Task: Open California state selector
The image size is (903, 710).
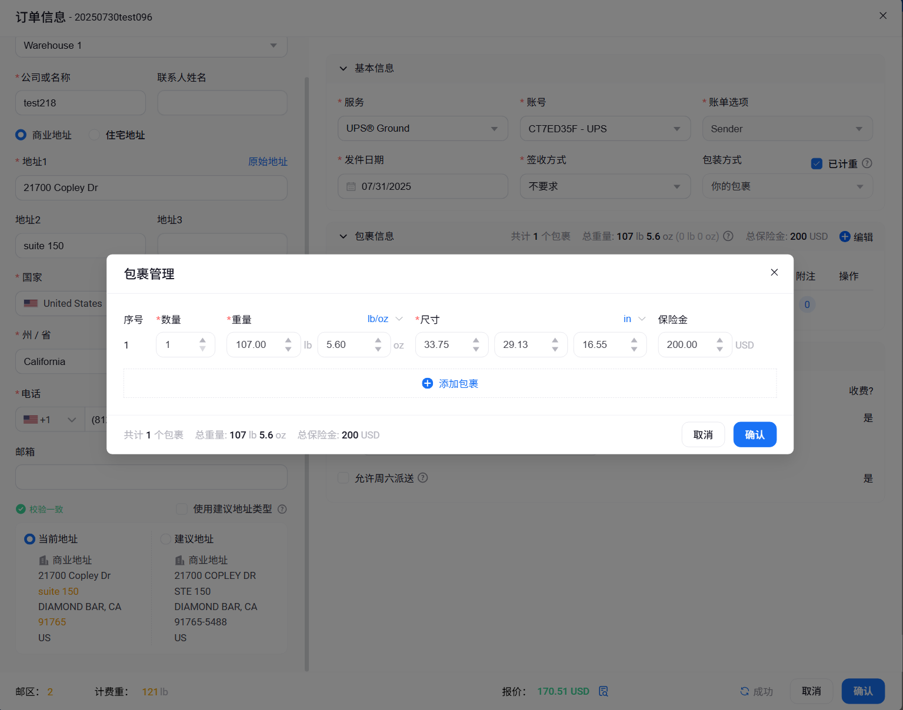Action: pyautogui.click(x=61, y=361)
